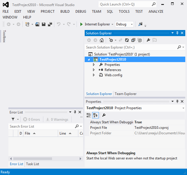The width and height of the screenshot is (187, 175).
Task: Click Sync with Active Document icon
Action: (x=121, y=40)
